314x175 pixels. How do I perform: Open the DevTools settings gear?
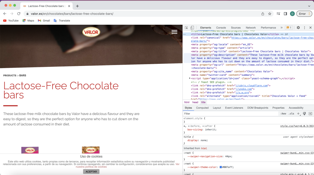coord(298,28)
